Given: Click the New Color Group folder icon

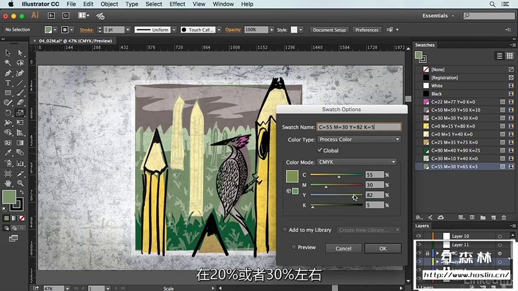Looking at the screenshot, I should click(x=483, y=218).
